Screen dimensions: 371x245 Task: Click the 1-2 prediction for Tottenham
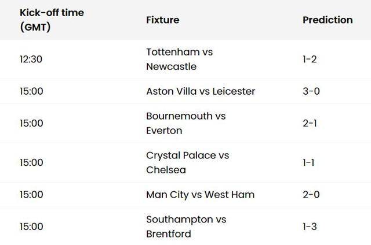point(310,59)
